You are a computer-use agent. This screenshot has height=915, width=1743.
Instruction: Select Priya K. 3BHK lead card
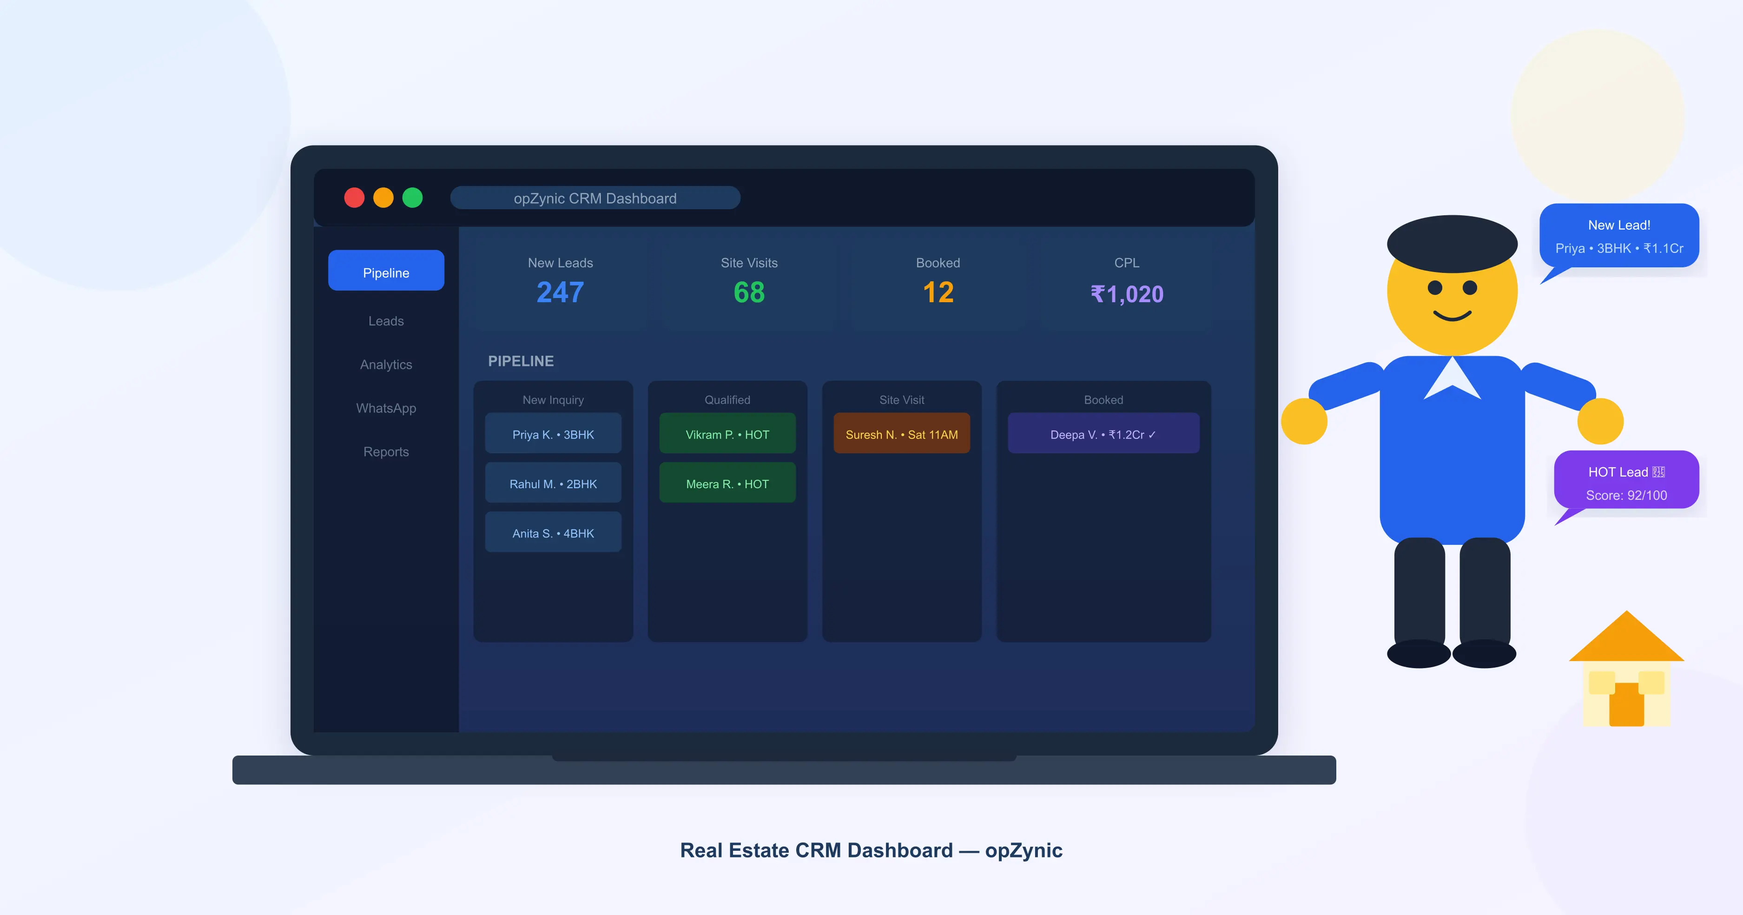point(553,434)
